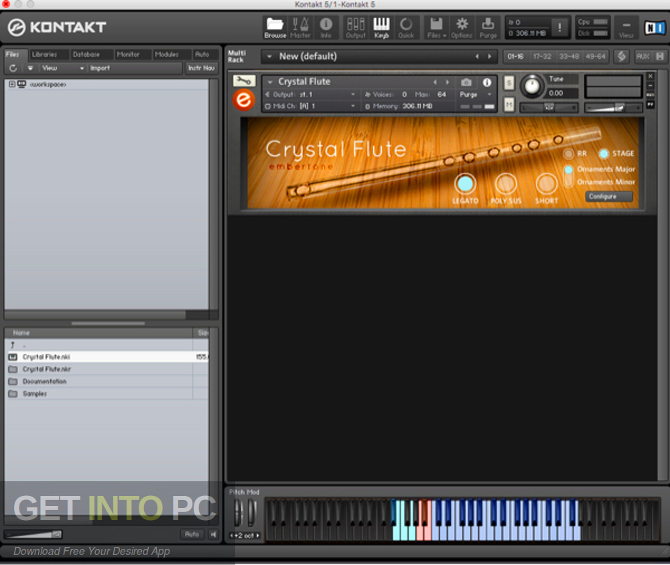Toggle rack minimize icon next to AUX

[x=660, y=56]
